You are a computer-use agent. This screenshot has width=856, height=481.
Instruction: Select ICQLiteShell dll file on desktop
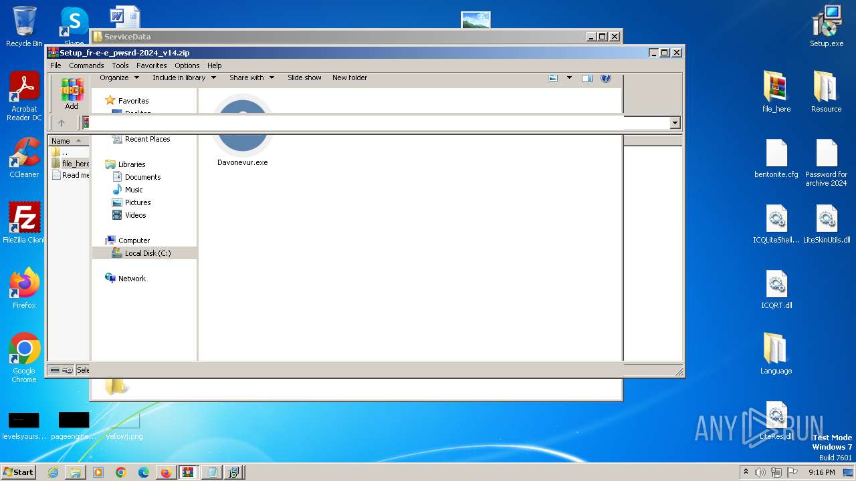tap(776, 224)
